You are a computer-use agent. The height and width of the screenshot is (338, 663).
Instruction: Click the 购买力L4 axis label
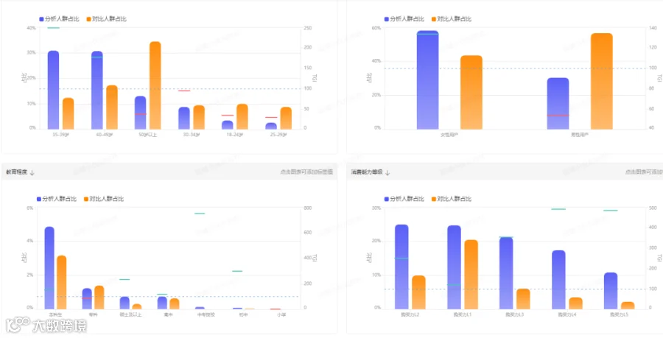tap(567, 314)
